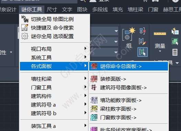The image size is (181, 131).
Task: Open the 文字 menu
Action: 67,10
